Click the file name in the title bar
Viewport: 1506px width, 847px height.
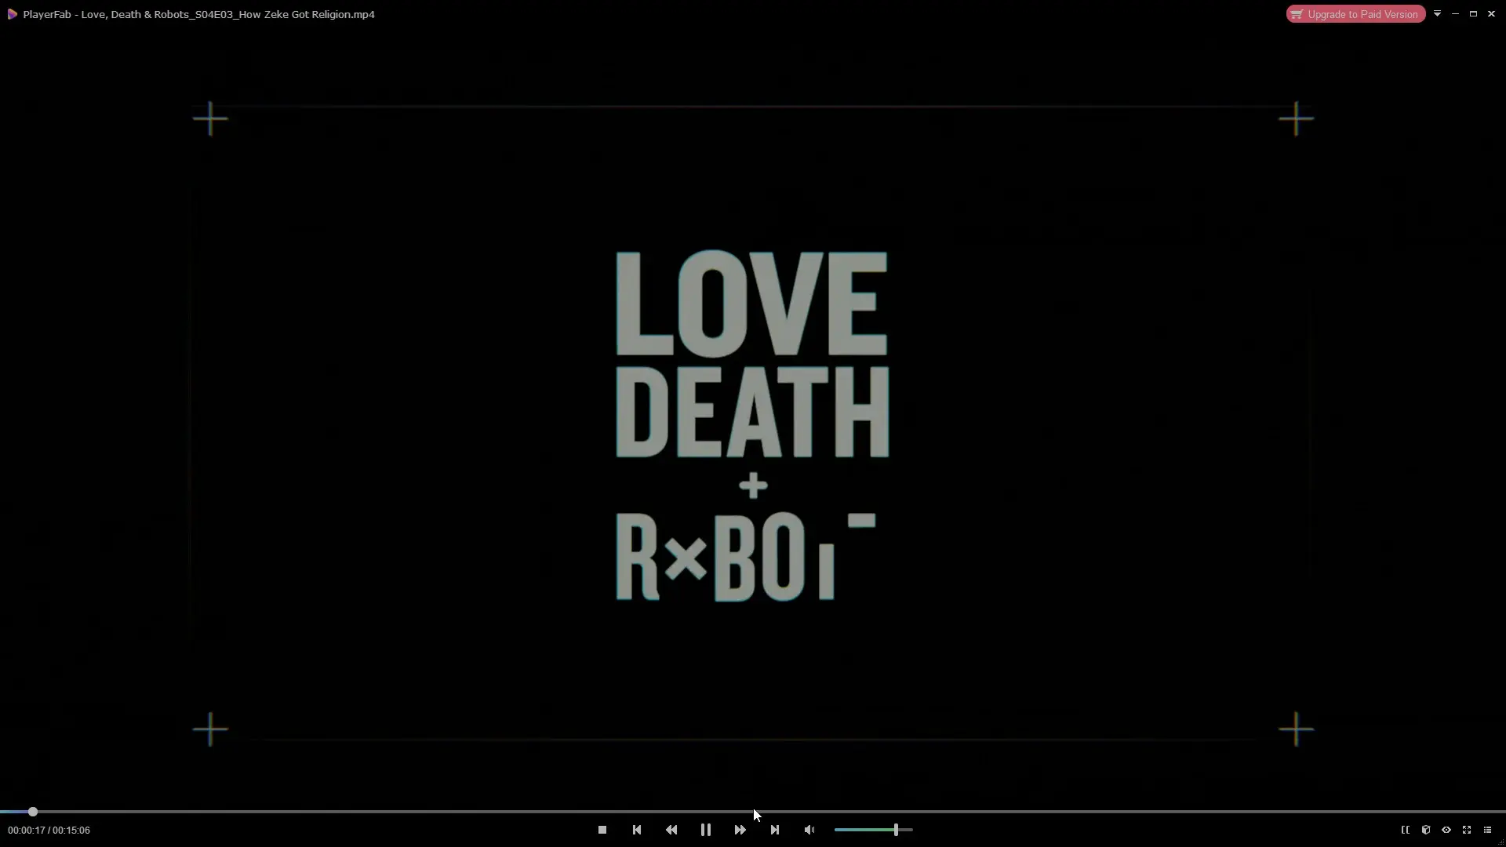pos(227,14)
